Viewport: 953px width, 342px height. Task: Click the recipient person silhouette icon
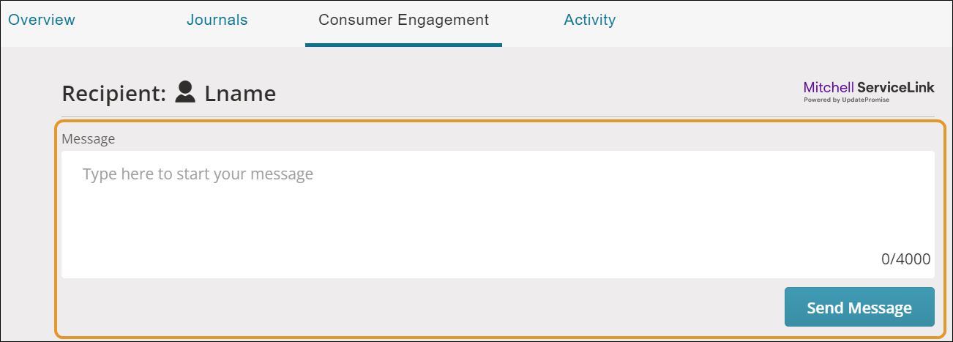click(186, 92)
